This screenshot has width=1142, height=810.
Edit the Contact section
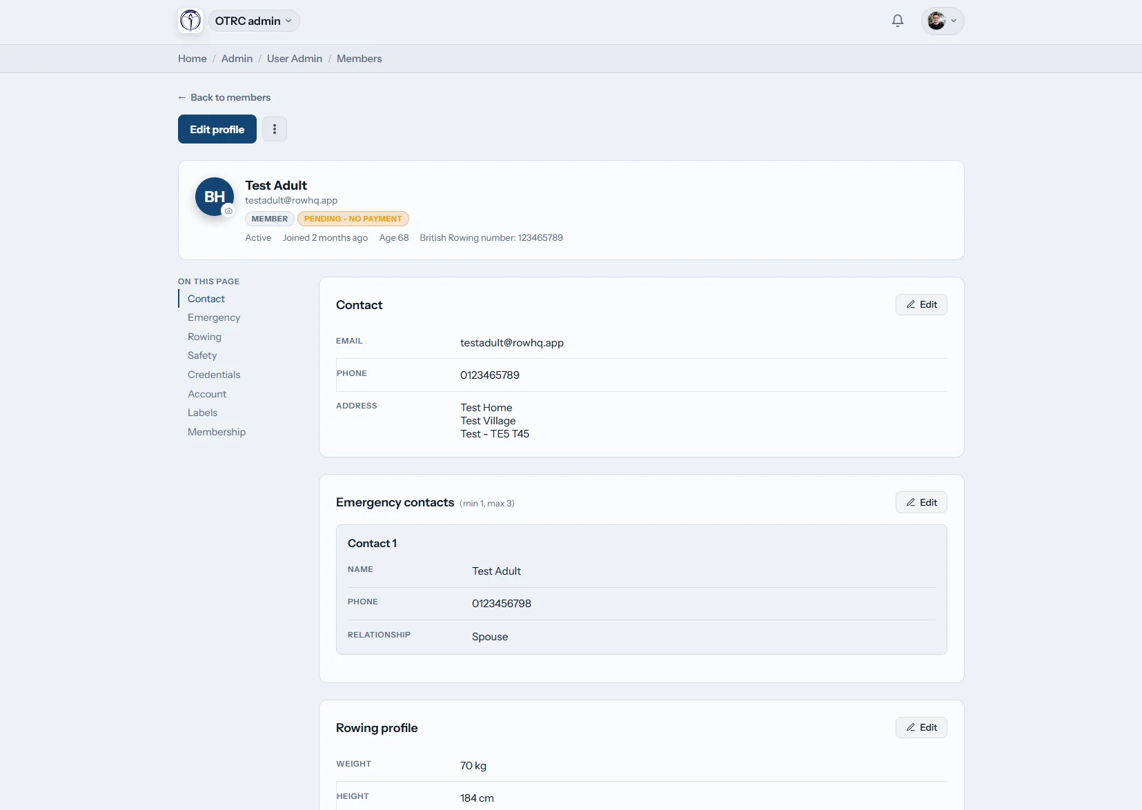921,304
